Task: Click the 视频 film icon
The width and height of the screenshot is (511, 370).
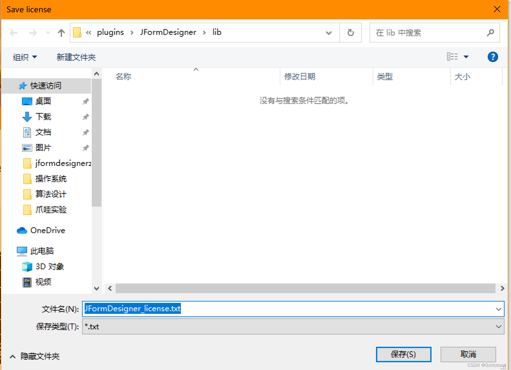Action: [27, 282]
